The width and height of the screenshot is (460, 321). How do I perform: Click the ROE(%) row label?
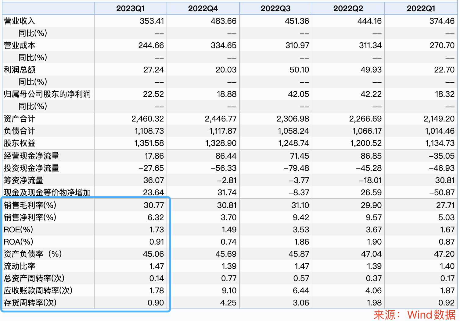tap(18, 230)
